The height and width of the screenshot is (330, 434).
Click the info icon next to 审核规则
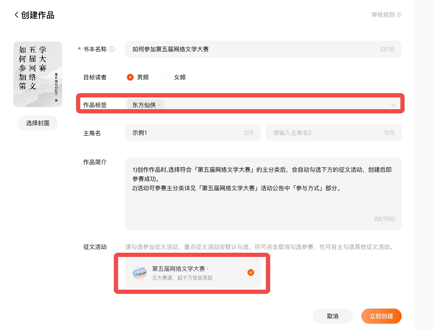click(x=399, y=15)
